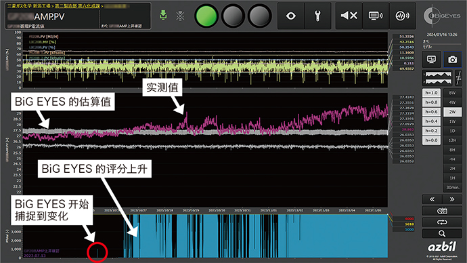
Task: Click the middle gray status circle
Action: tap(233, 16)
